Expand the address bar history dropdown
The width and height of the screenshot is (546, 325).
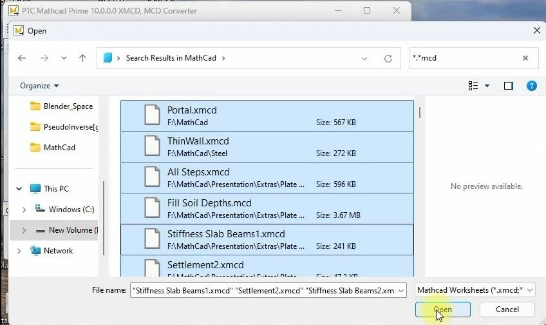click(x=364, y=58)
